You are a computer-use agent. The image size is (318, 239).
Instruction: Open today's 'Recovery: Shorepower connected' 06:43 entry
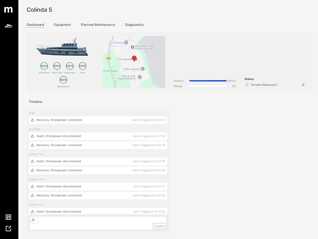98,120
